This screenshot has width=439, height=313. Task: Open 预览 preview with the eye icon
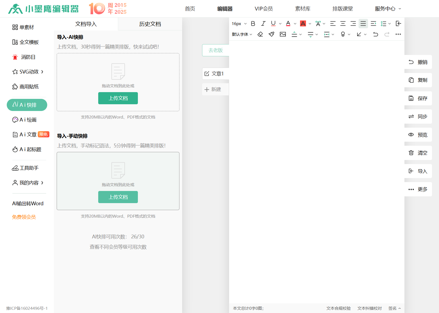tap(418, 135)
